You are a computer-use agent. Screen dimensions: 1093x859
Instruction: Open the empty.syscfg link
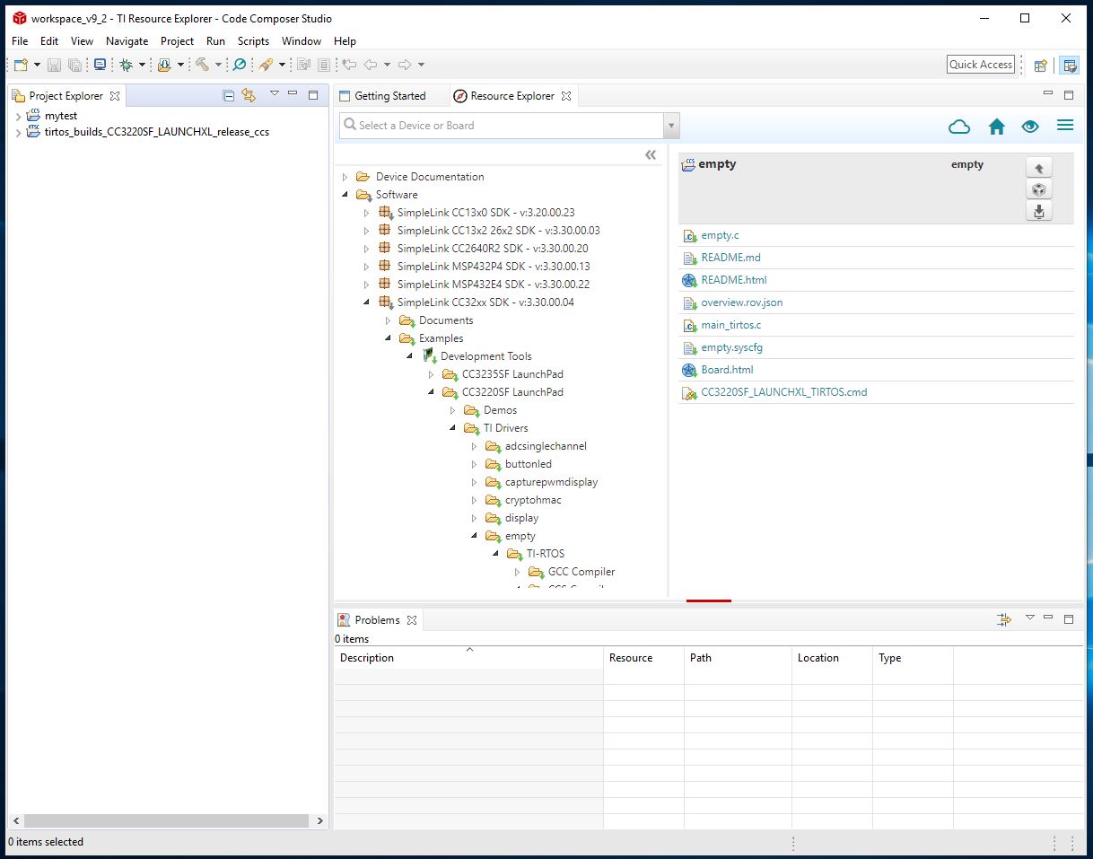[731, 347]
